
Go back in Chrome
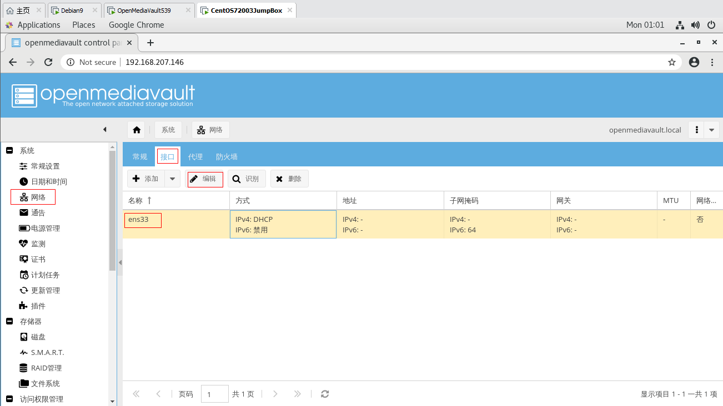click(13, 62)
